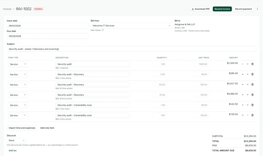Move the $4,980.00 Discovery row down
Image resolution: width=263 pixels, height=156 pixels.
coord(248,95)
